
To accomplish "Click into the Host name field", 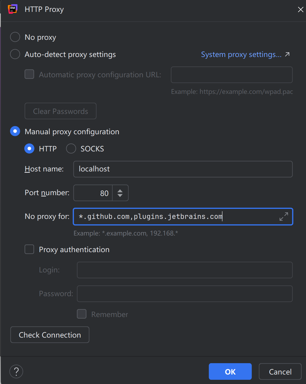I will pos(183,169).
